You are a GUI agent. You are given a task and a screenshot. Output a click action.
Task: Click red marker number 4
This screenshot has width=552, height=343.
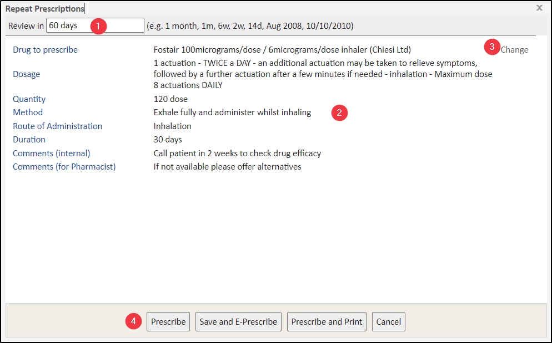point(133,321)
